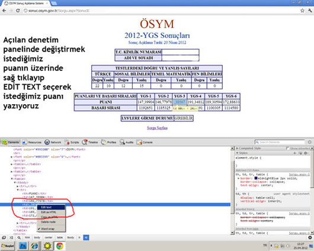Launch Photoshop from the taskbar

click(23, 246)
